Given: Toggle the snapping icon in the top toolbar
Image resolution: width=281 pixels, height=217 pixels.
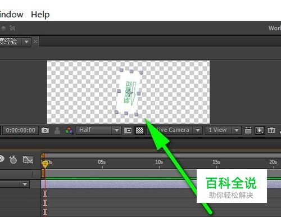Looking at the screenshot, I should [x=12, y=28].
